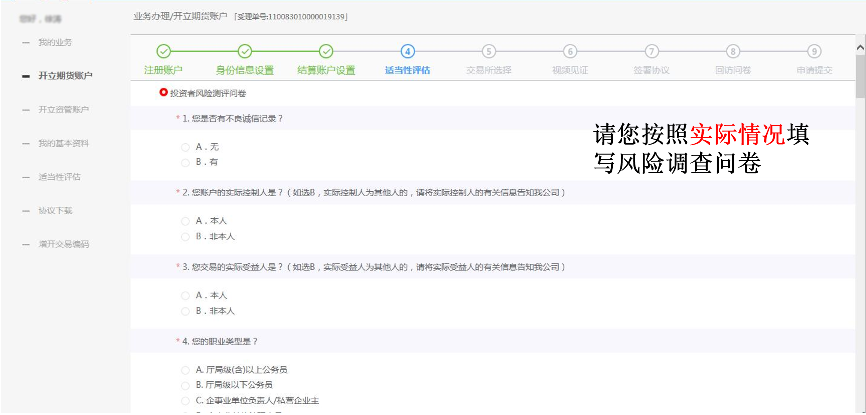Click the 视频见证 step label

(570, 70)
